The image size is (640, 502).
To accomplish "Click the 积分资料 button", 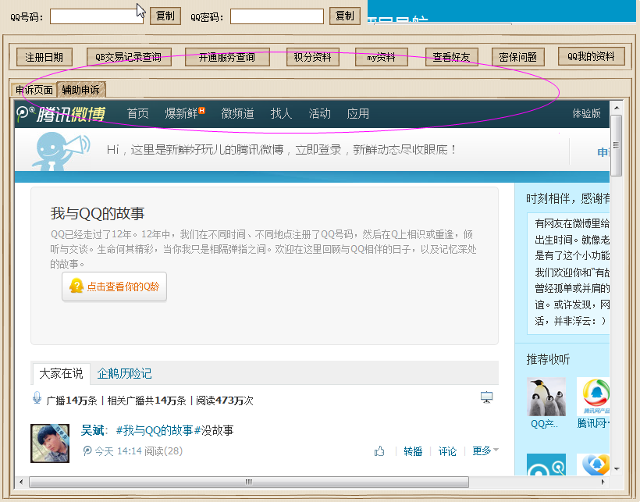I will [x=313, y=57].
